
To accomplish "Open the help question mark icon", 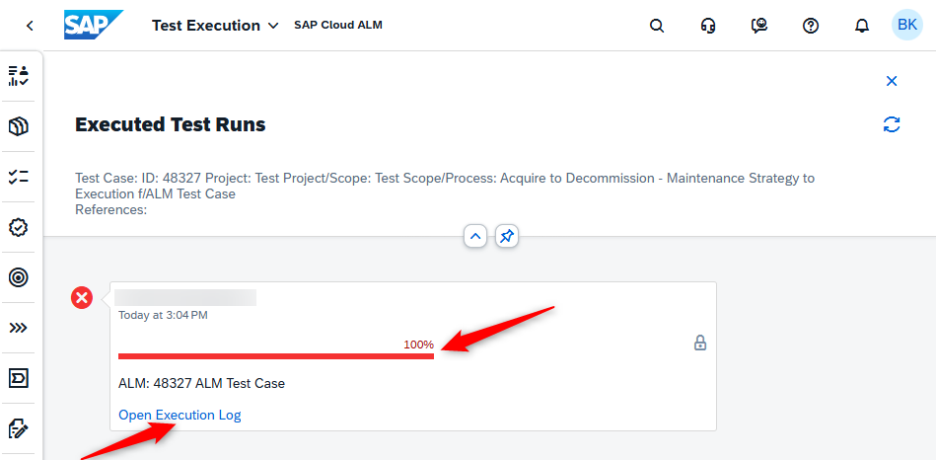I will coord(811,26).
